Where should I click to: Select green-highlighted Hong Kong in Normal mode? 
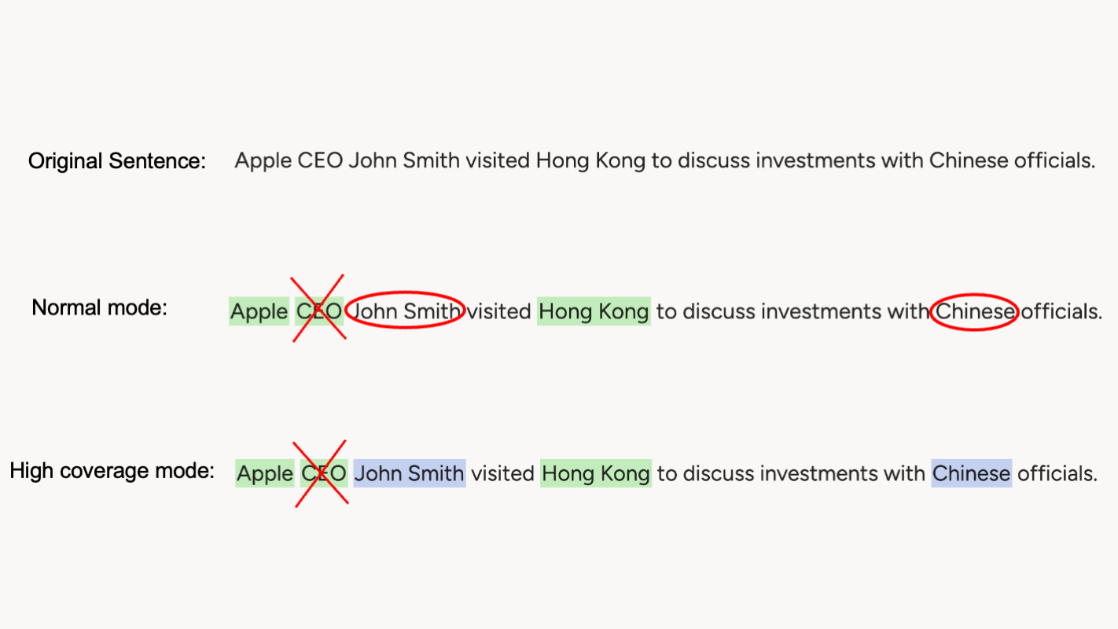click(594, 312)
